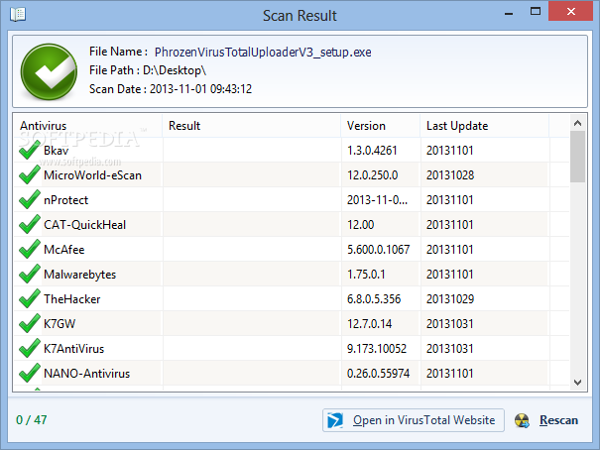Viewport: 600px width, 450px height.
Task: Click version 1.3.0.4261 cell
Action: tap(372, 151)
